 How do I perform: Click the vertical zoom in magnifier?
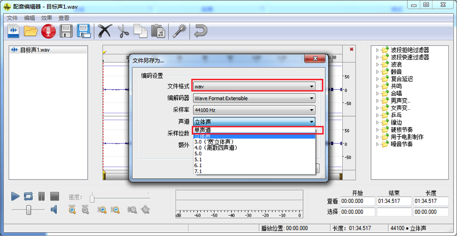(102, 209)
